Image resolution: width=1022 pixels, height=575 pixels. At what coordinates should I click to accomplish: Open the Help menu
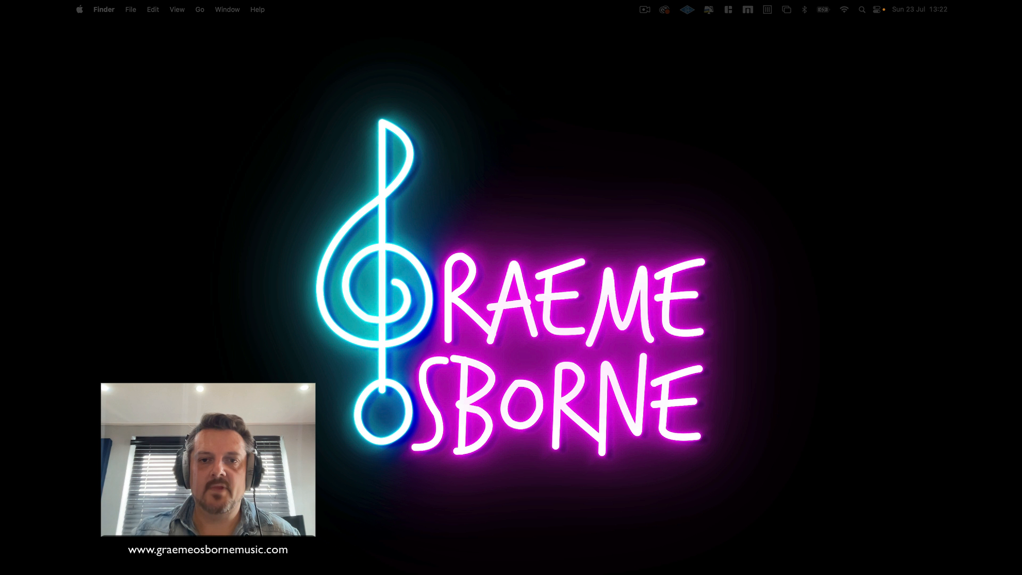[257, 10]
